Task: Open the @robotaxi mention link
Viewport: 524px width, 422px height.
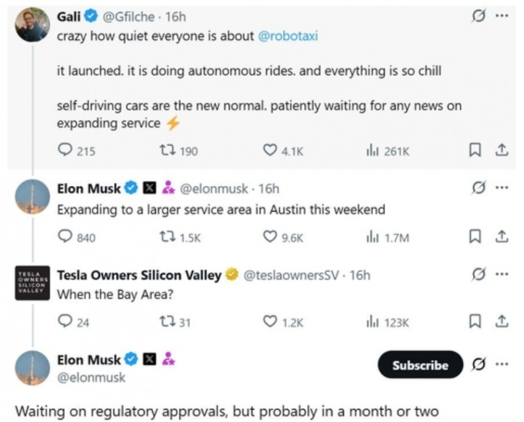Action: pos(289,35)
